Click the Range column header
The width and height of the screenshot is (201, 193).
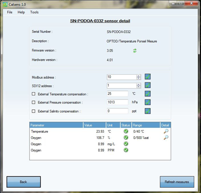click(x=146, y=125)
